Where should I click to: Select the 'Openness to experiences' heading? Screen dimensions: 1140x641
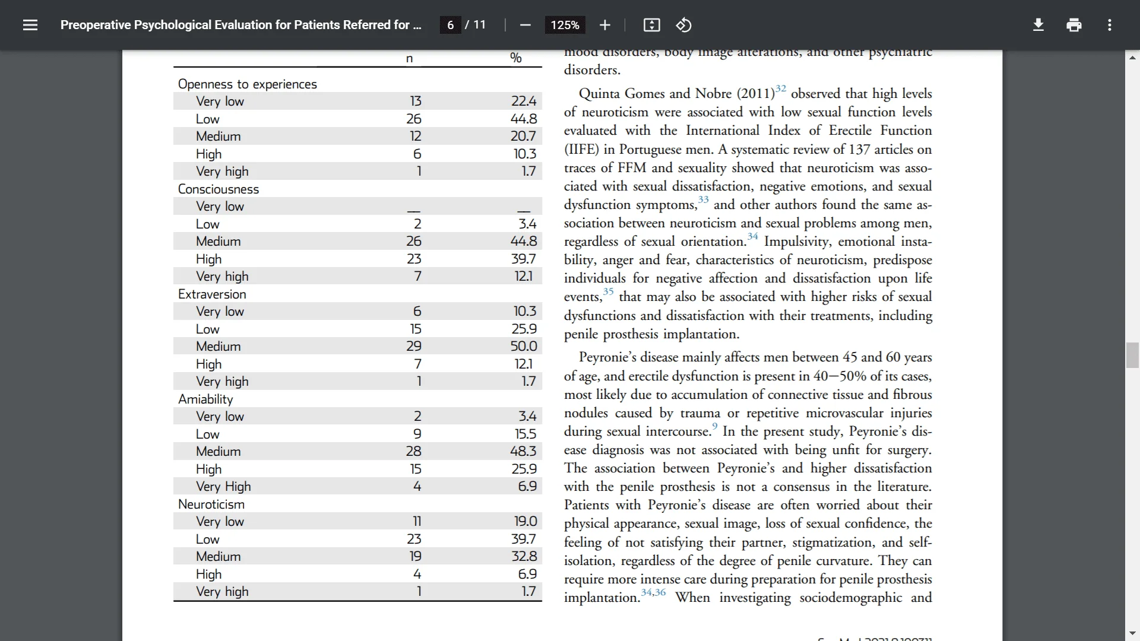point(248,84)
